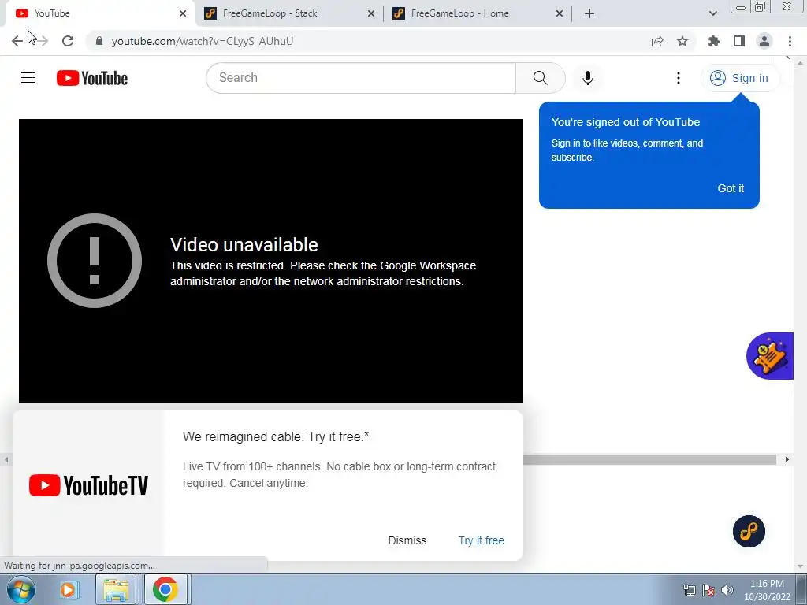Open the volume speaker tray icon

[x=727, y=590]
